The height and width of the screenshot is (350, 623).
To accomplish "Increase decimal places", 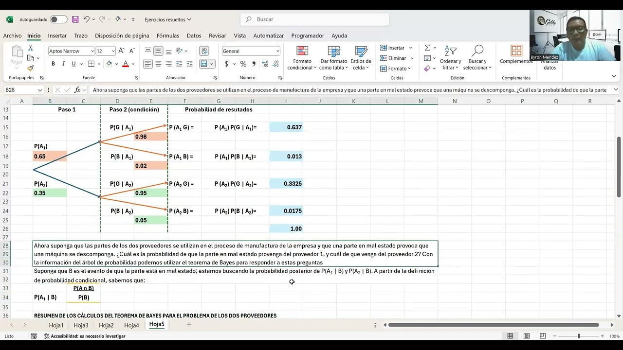I will pos(265,64).
